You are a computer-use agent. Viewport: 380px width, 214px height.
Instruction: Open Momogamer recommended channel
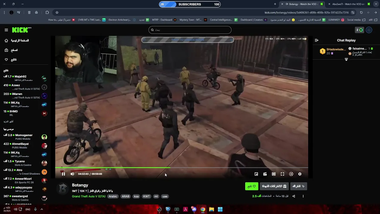coord(25,137)
